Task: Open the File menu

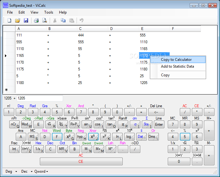Action: pyautogui.click(x=10, y=12)
